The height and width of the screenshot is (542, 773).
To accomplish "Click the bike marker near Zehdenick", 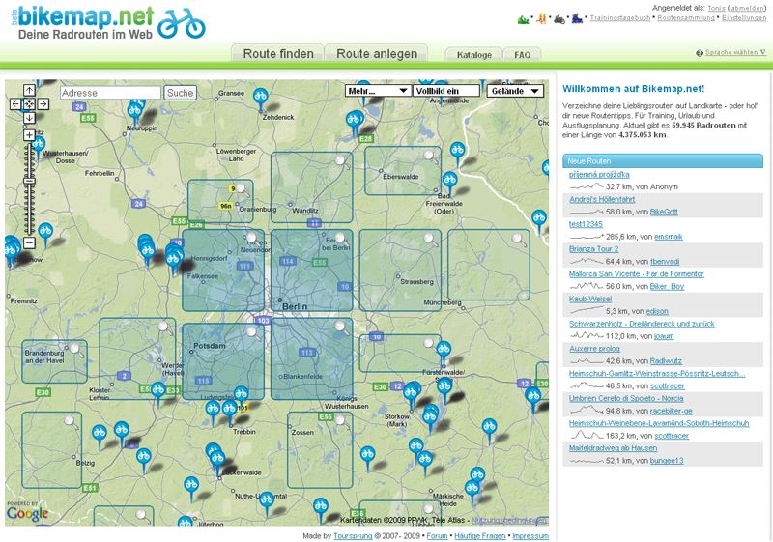I will tap(260, 98).
